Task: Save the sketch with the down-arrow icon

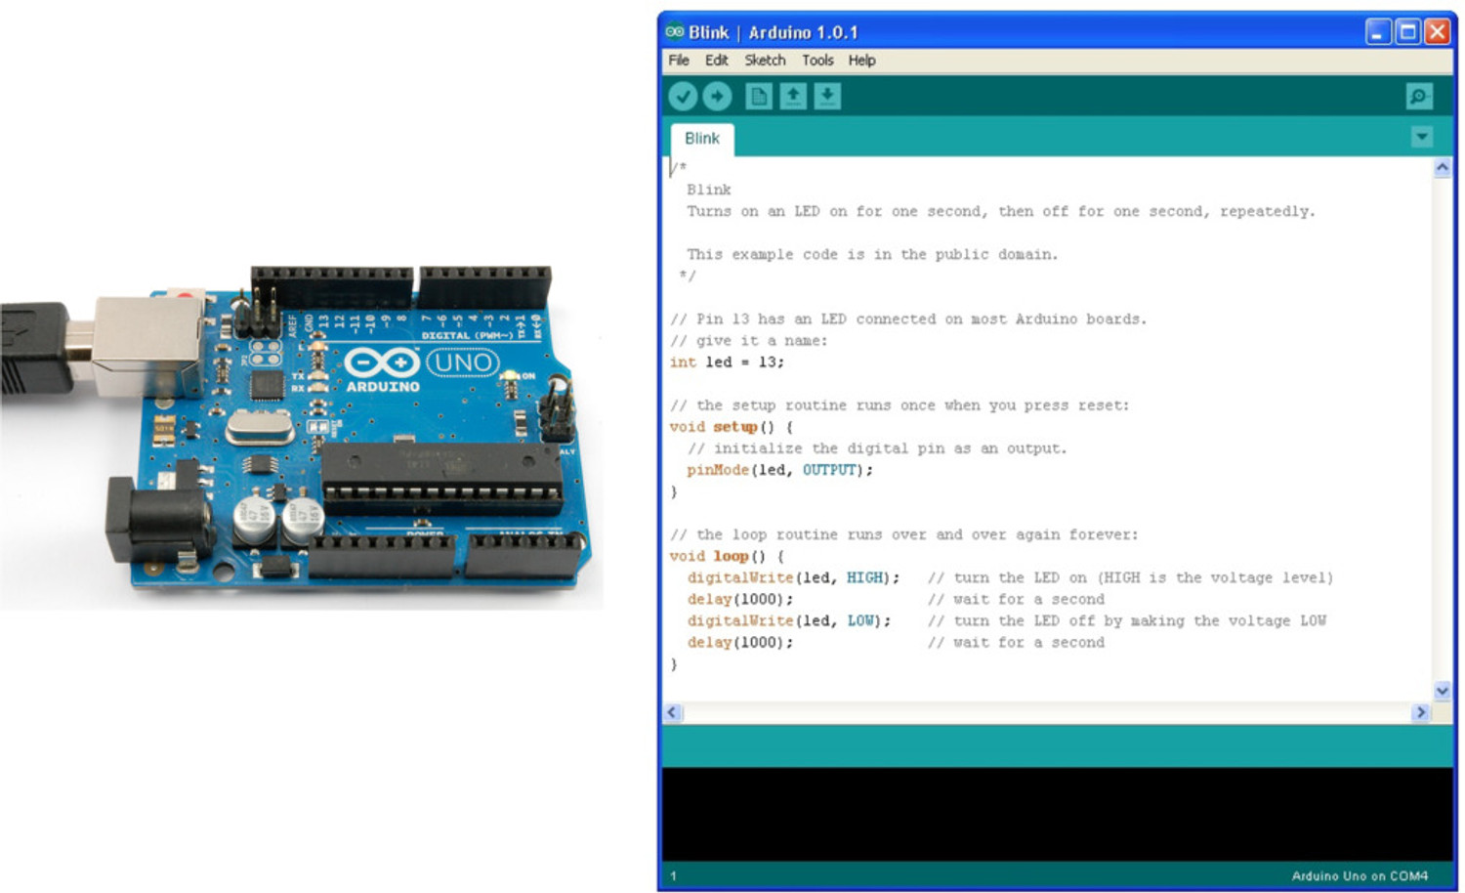Action: coord(827,96)
